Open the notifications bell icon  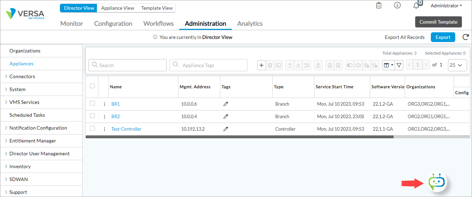click(416, 6)
